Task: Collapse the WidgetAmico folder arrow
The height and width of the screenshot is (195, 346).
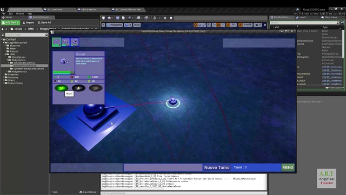Action: 7,60
